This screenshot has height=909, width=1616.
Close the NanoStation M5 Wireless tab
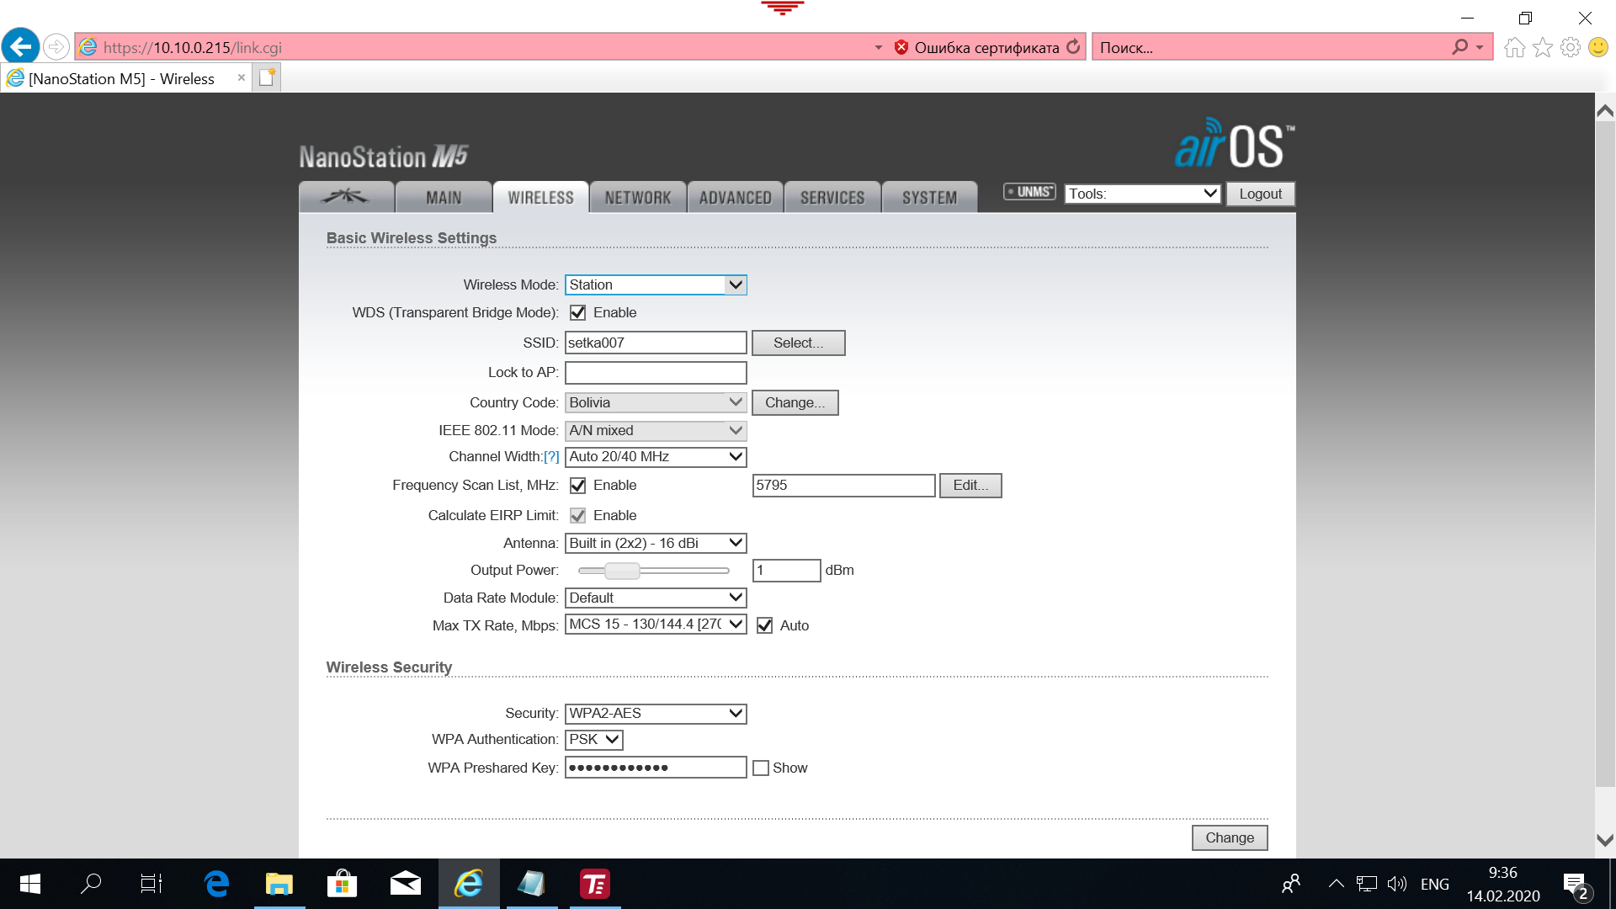click(x=242, y=77)
